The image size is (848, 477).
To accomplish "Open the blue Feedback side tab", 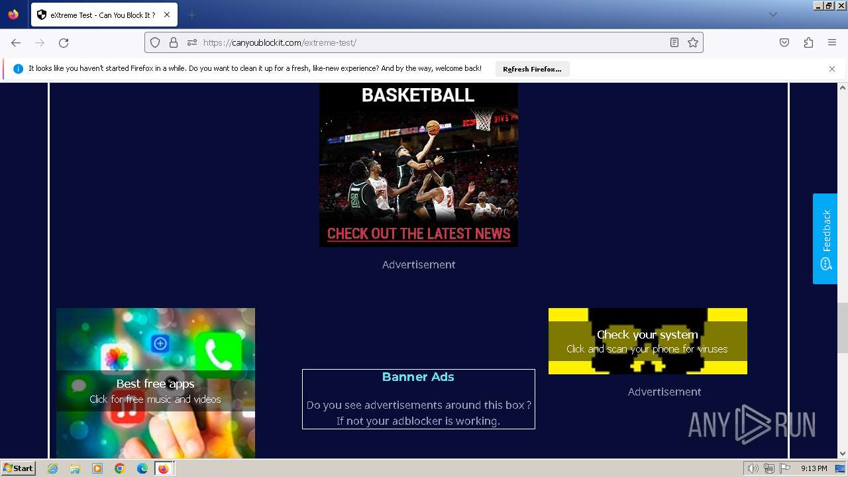I will tap(825, 238).
